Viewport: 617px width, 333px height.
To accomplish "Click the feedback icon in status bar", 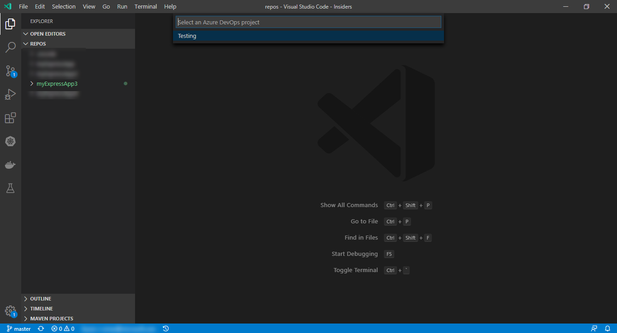I will pos(594,328).
